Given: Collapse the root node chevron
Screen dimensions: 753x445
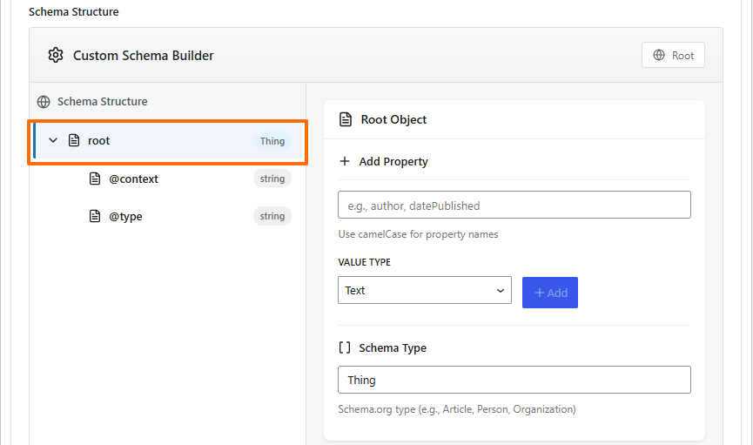Looking at the screenshot, I should click(53, 140).
